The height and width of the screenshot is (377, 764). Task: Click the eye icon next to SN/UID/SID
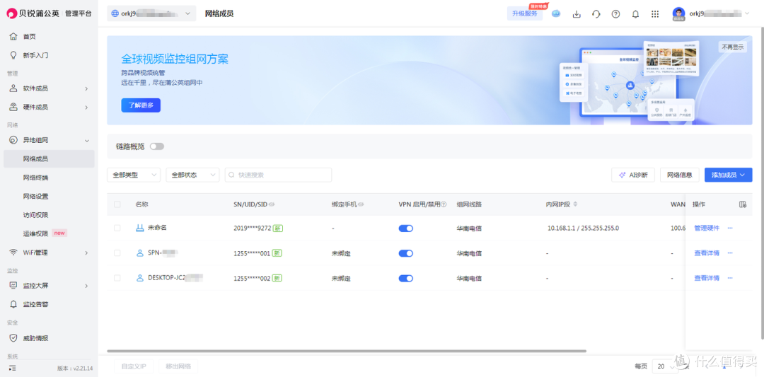coord(272,204)
